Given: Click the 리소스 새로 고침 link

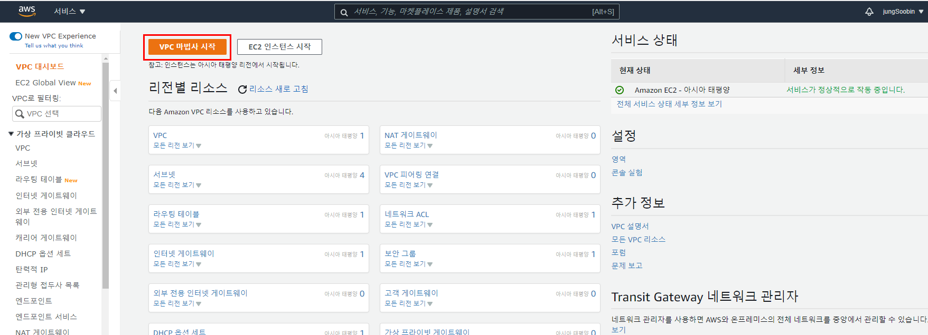Looking at the screenshot, I should pyautogui.click(x=279, y=89).
